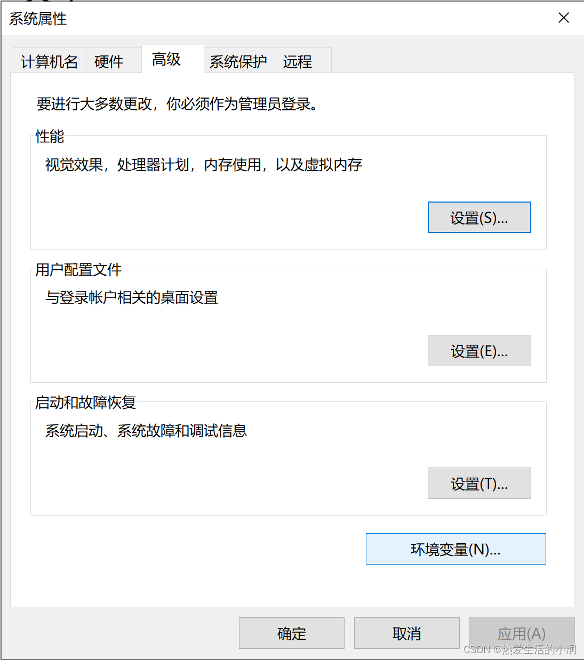
Task: Select the 高级 tab
Action: point(165,59)
